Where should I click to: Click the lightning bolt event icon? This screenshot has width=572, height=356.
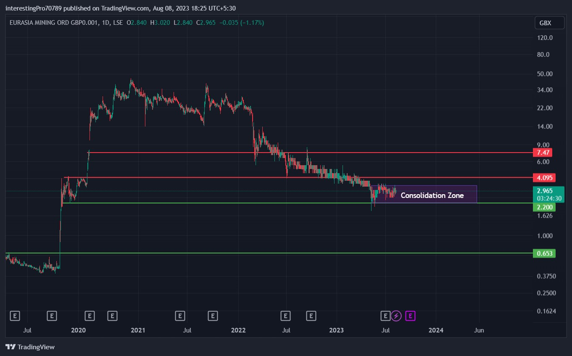[x=396, y=315]
